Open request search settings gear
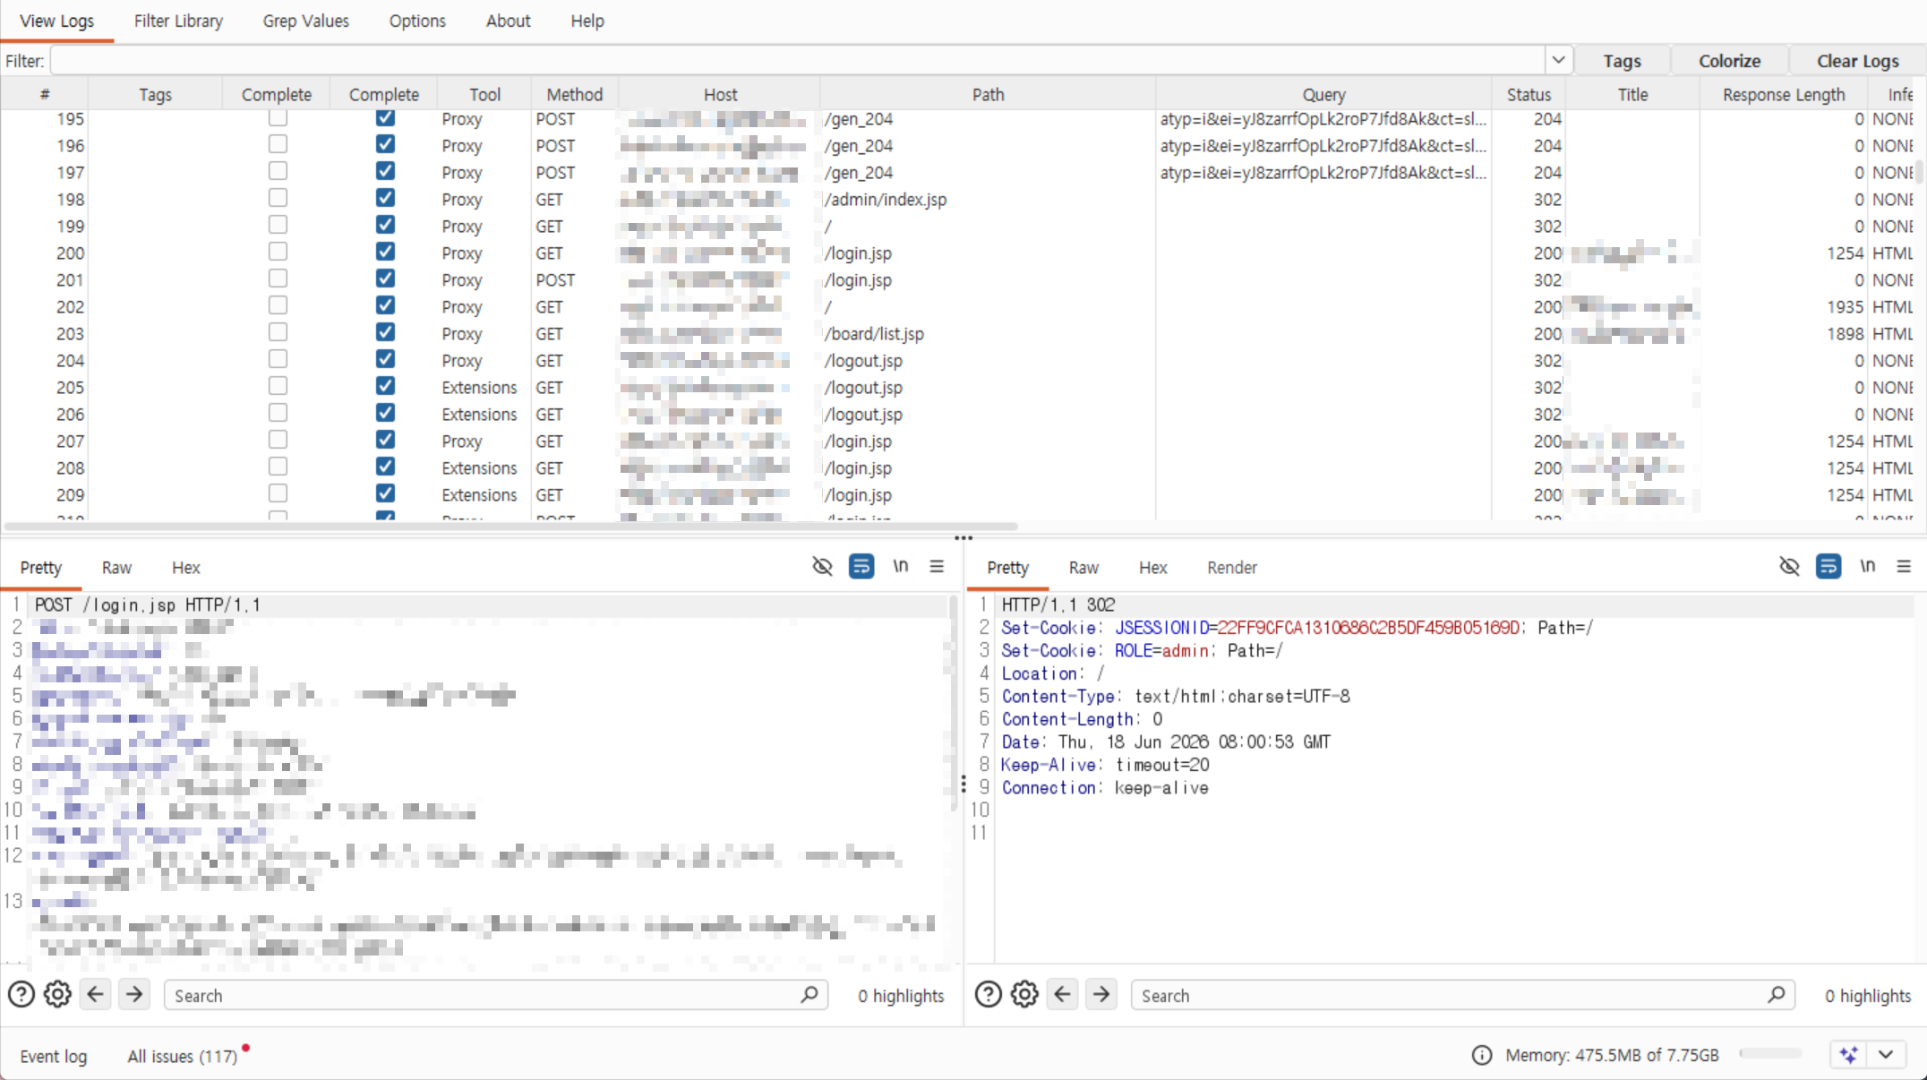 [x=57, y=994]
